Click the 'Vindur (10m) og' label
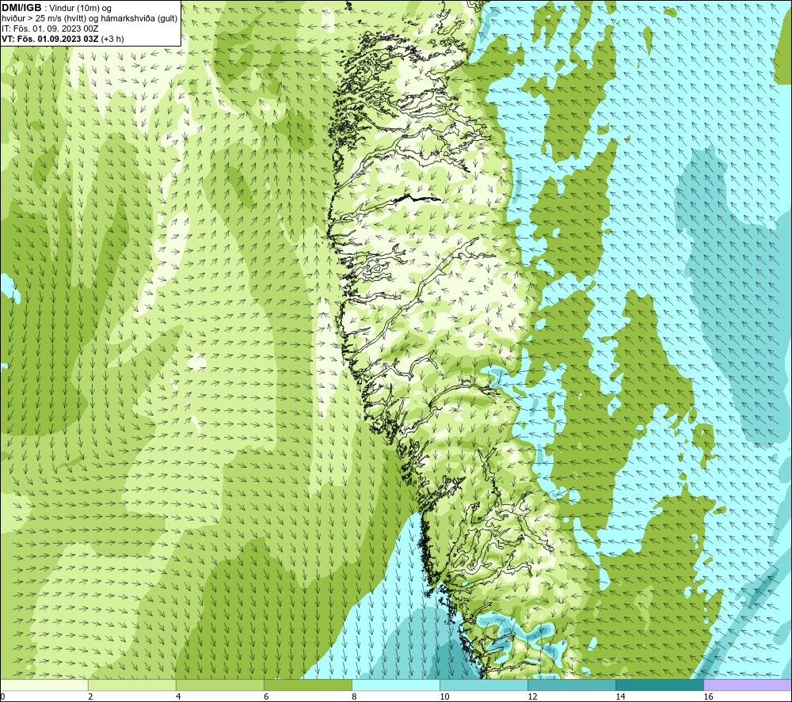 coord(80,8)
